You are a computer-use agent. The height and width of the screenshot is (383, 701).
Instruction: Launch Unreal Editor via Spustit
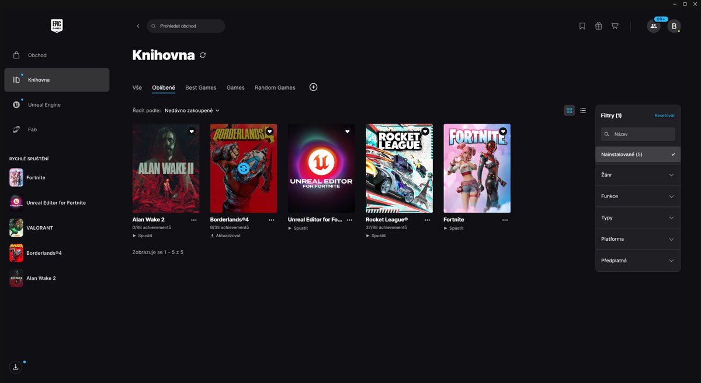pyautogui.click(x=298, y=228)
